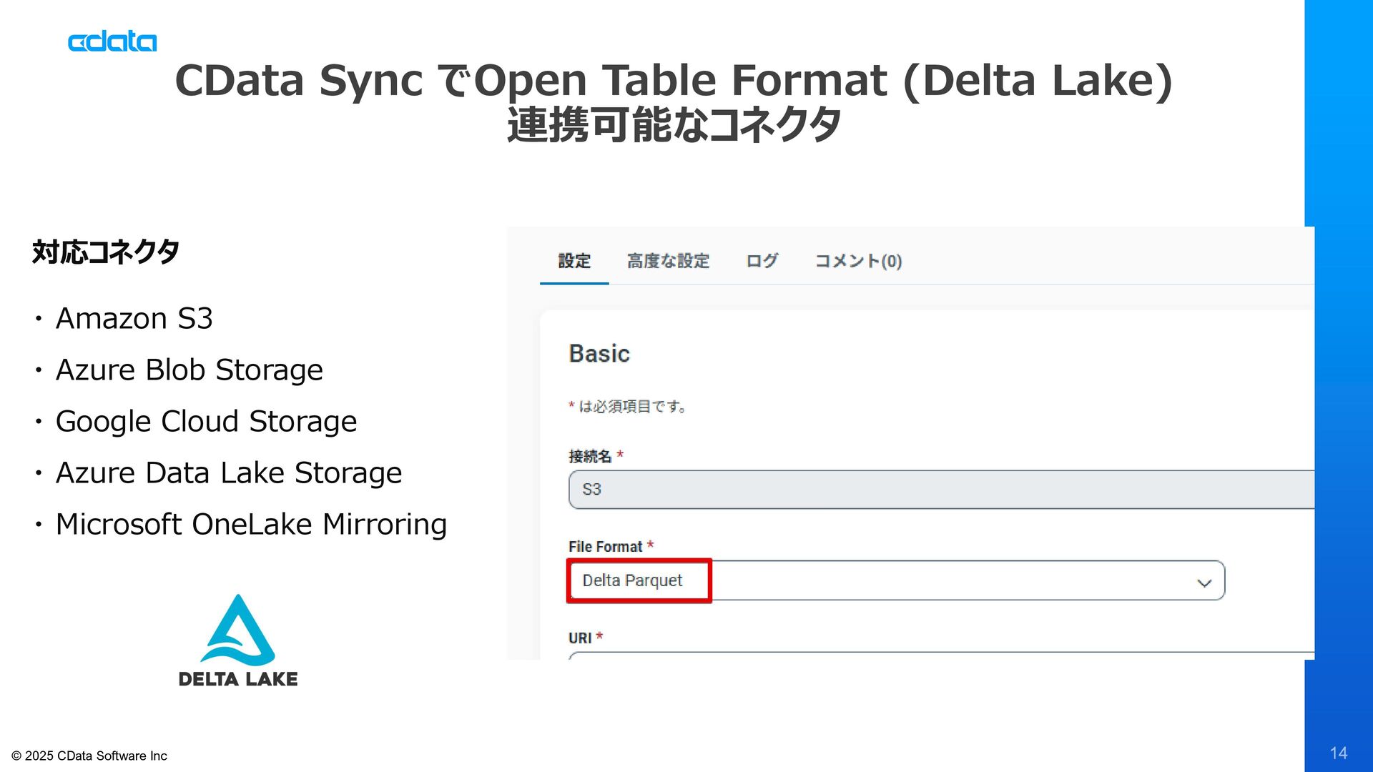The height and width of the screenshot is (772, 1373).
Task: Click the Delta Lake triangle logo
Action: 237,630
